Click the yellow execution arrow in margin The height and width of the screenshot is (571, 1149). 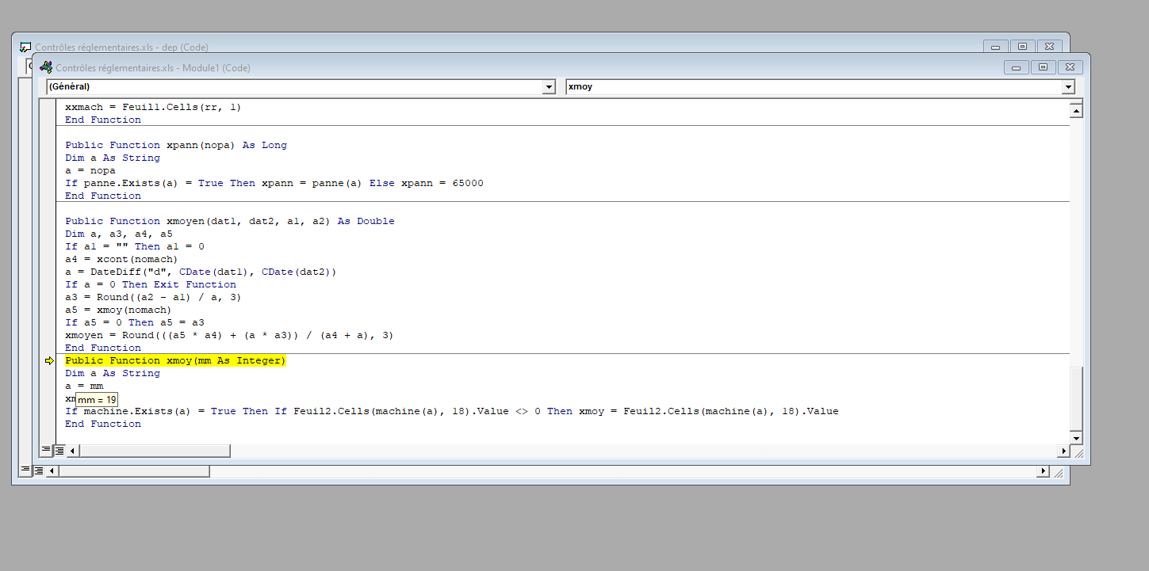[x=49, y=360]
